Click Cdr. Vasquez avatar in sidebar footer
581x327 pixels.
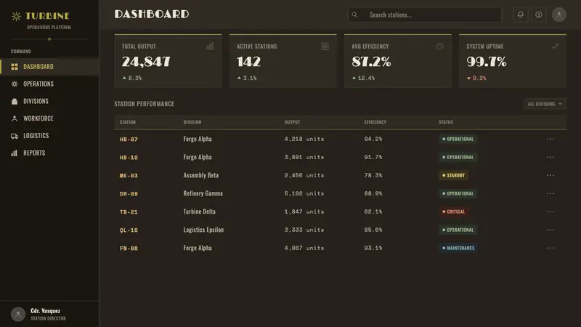[x=17, y=314]
